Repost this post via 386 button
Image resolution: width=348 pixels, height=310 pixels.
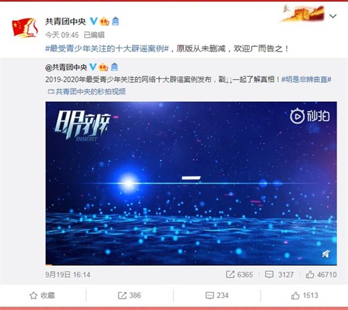129,295
